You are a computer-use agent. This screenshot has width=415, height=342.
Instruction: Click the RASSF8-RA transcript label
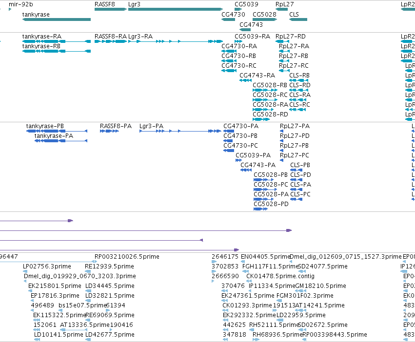[111, 36]
